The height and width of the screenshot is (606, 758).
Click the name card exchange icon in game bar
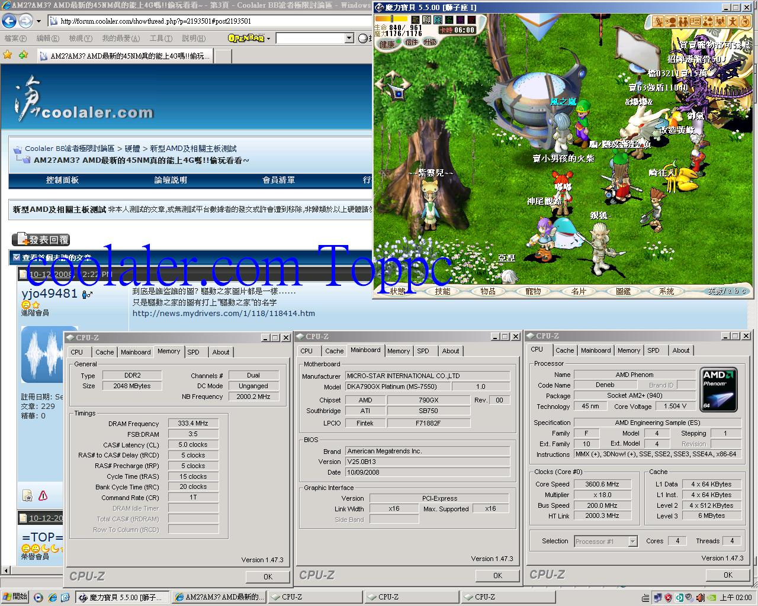[696, 21]
